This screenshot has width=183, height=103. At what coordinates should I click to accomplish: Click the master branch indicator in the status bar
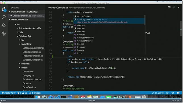[9, 93]
